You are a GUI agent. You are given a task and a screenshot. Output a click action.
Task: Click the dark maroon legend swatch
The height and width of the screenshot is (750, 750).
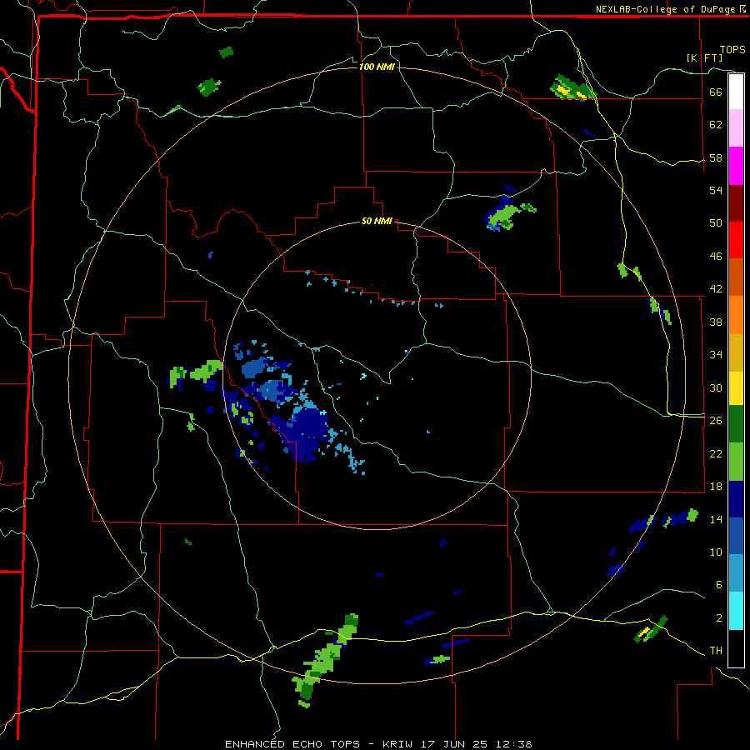click(x=736, y=203)
